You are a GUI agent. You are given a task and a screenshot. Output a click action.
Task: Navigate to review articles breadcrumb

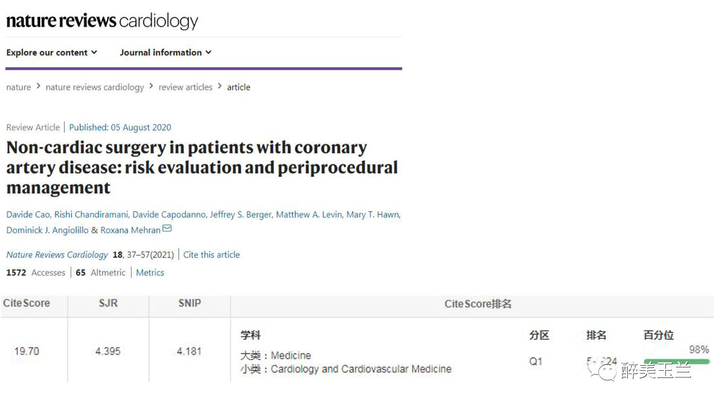185,87
